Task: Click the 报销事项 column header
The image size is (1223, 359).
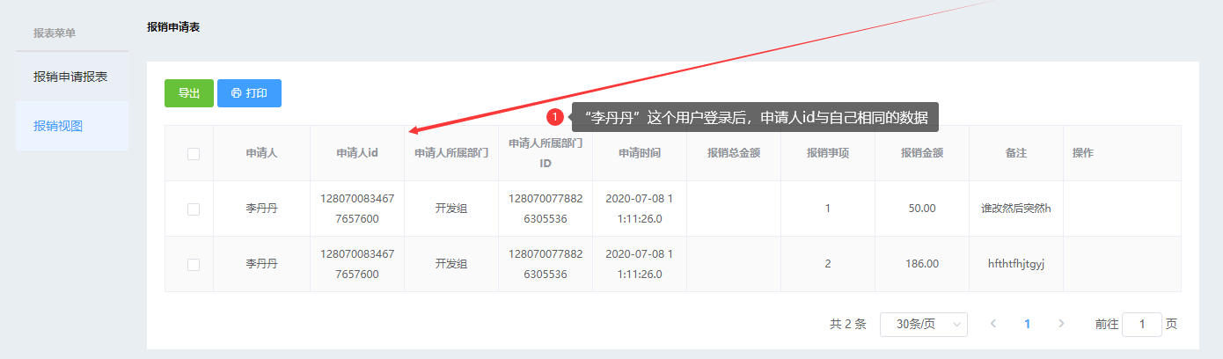Action: (x=828, y=153)
